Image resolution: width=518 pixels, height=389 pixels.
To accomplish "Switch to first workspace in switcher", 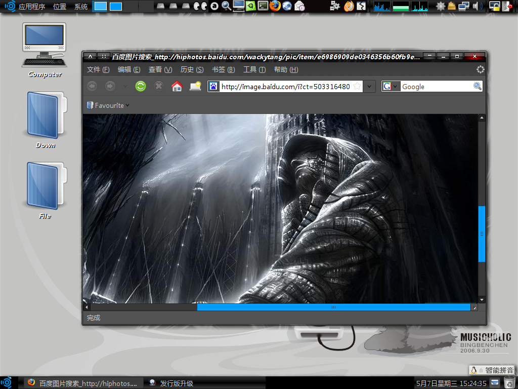I will 100,6.
